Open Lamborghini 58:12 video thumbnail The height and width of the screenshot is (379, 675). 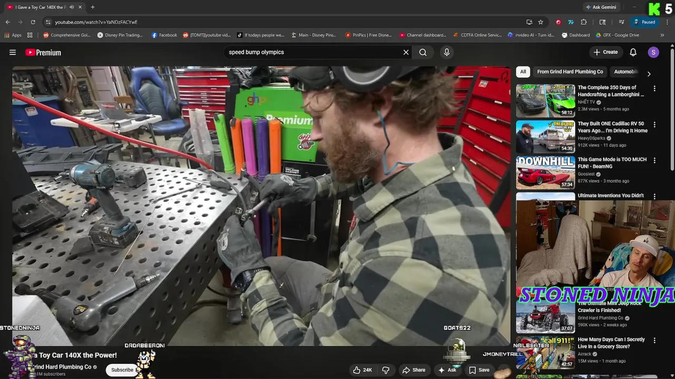545,100
